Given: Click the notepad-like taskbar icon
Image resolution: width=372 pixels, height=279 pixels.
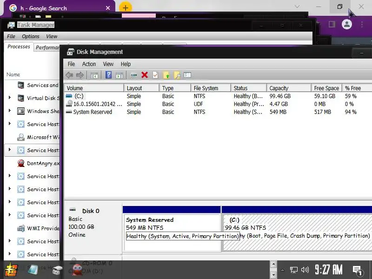Looking at the screenshot, I should coord(33,270).
